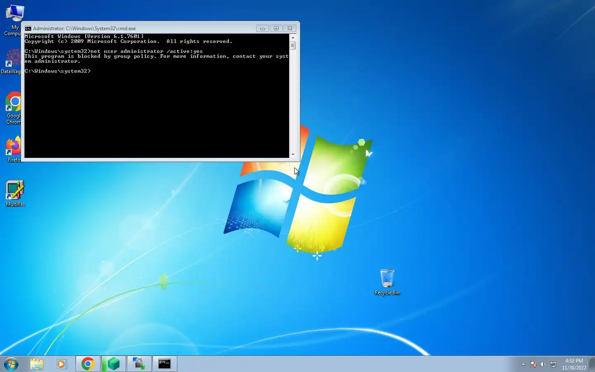This screenshot has height=372, width=595.
Task: Click the Show desktop button
Action: 592,364
